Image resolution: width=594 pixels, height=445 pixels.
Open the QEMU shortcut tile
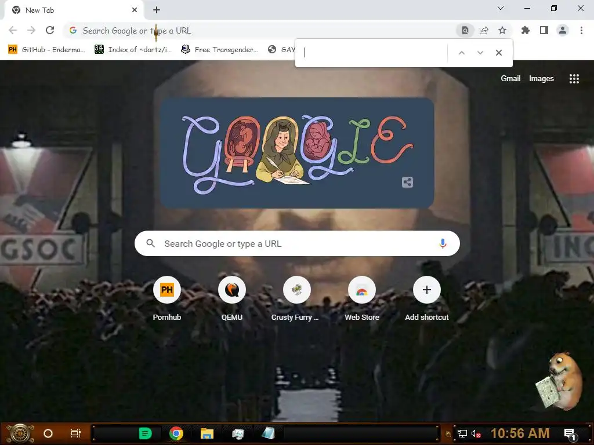tap(232, 299)
